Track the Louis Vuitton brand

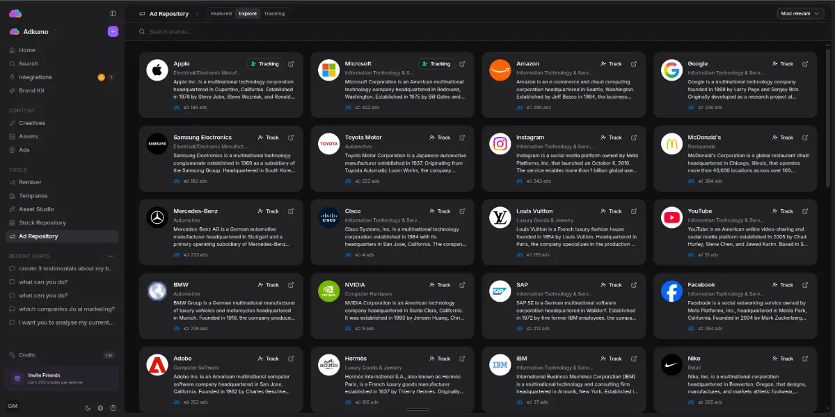(612, 211)
